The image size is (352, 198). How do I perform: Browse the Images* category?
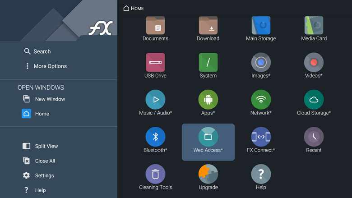tap(261, 66)
